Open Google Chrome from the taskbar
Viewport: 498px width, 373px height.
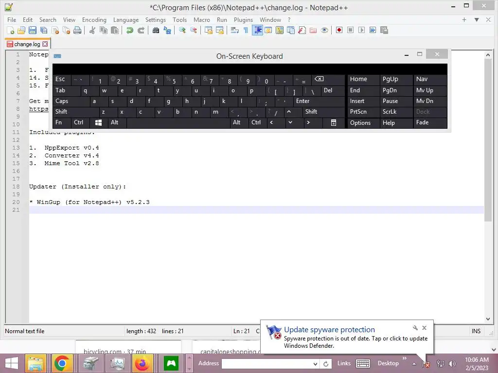pos(62,363)
